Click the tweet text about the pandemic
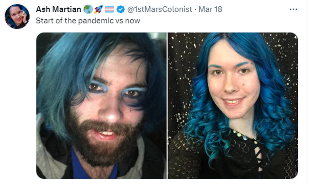 [x=88, y=21]
